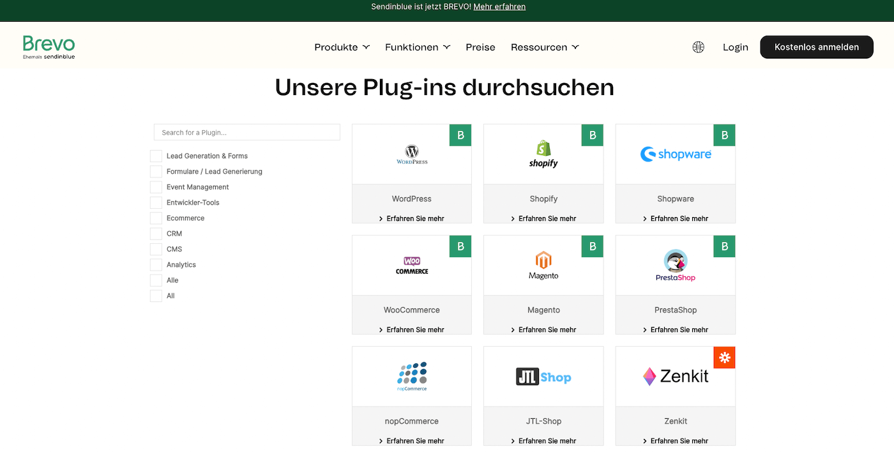The height and width of the screenshot is (452, 894).
Task: Click the JTL-Shop card title text
Action: pos(543,421)
